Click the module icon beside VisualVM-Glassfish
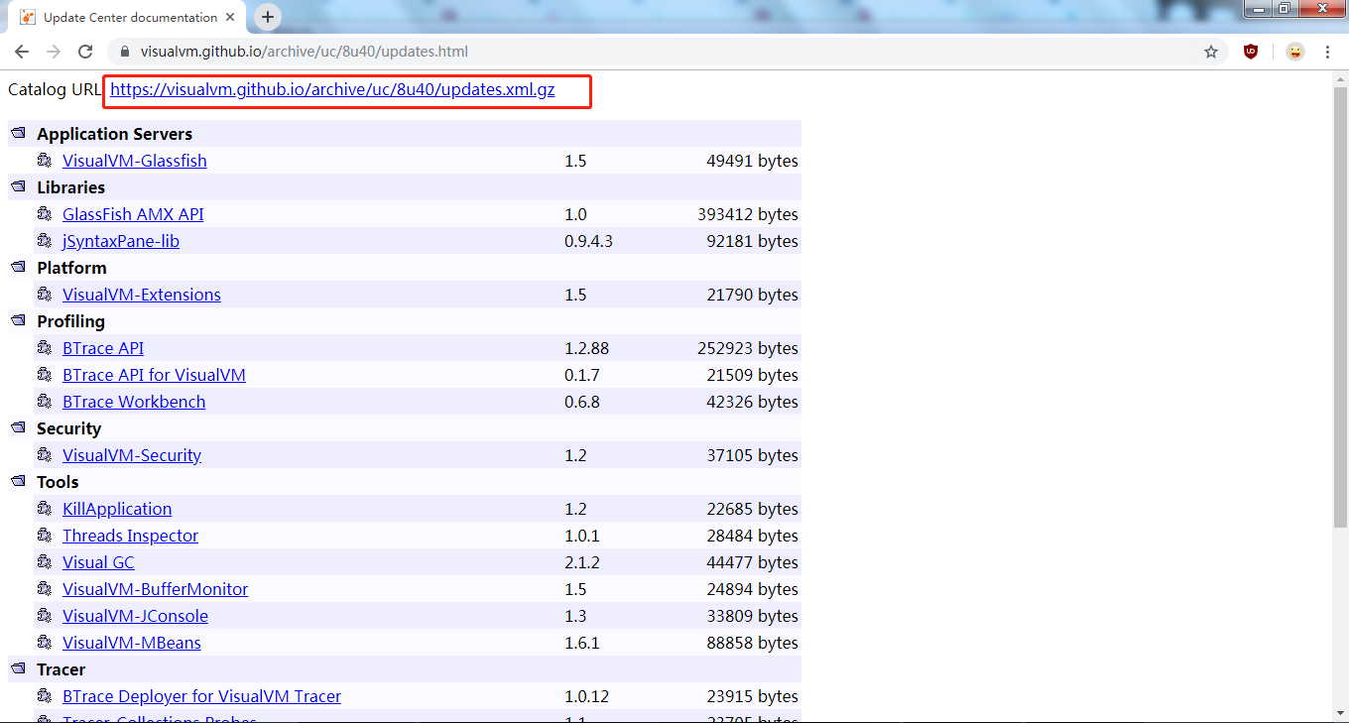The width and height of the screenshot is (1349, 723). [45, 160]
